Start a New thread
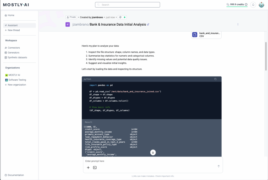 [x=12, y=30]
